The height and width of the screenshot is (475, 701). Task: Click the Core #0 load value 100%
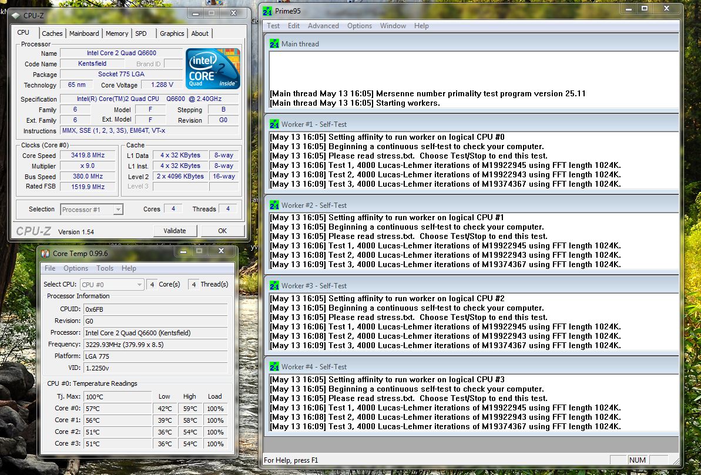[x=216, y=409]
